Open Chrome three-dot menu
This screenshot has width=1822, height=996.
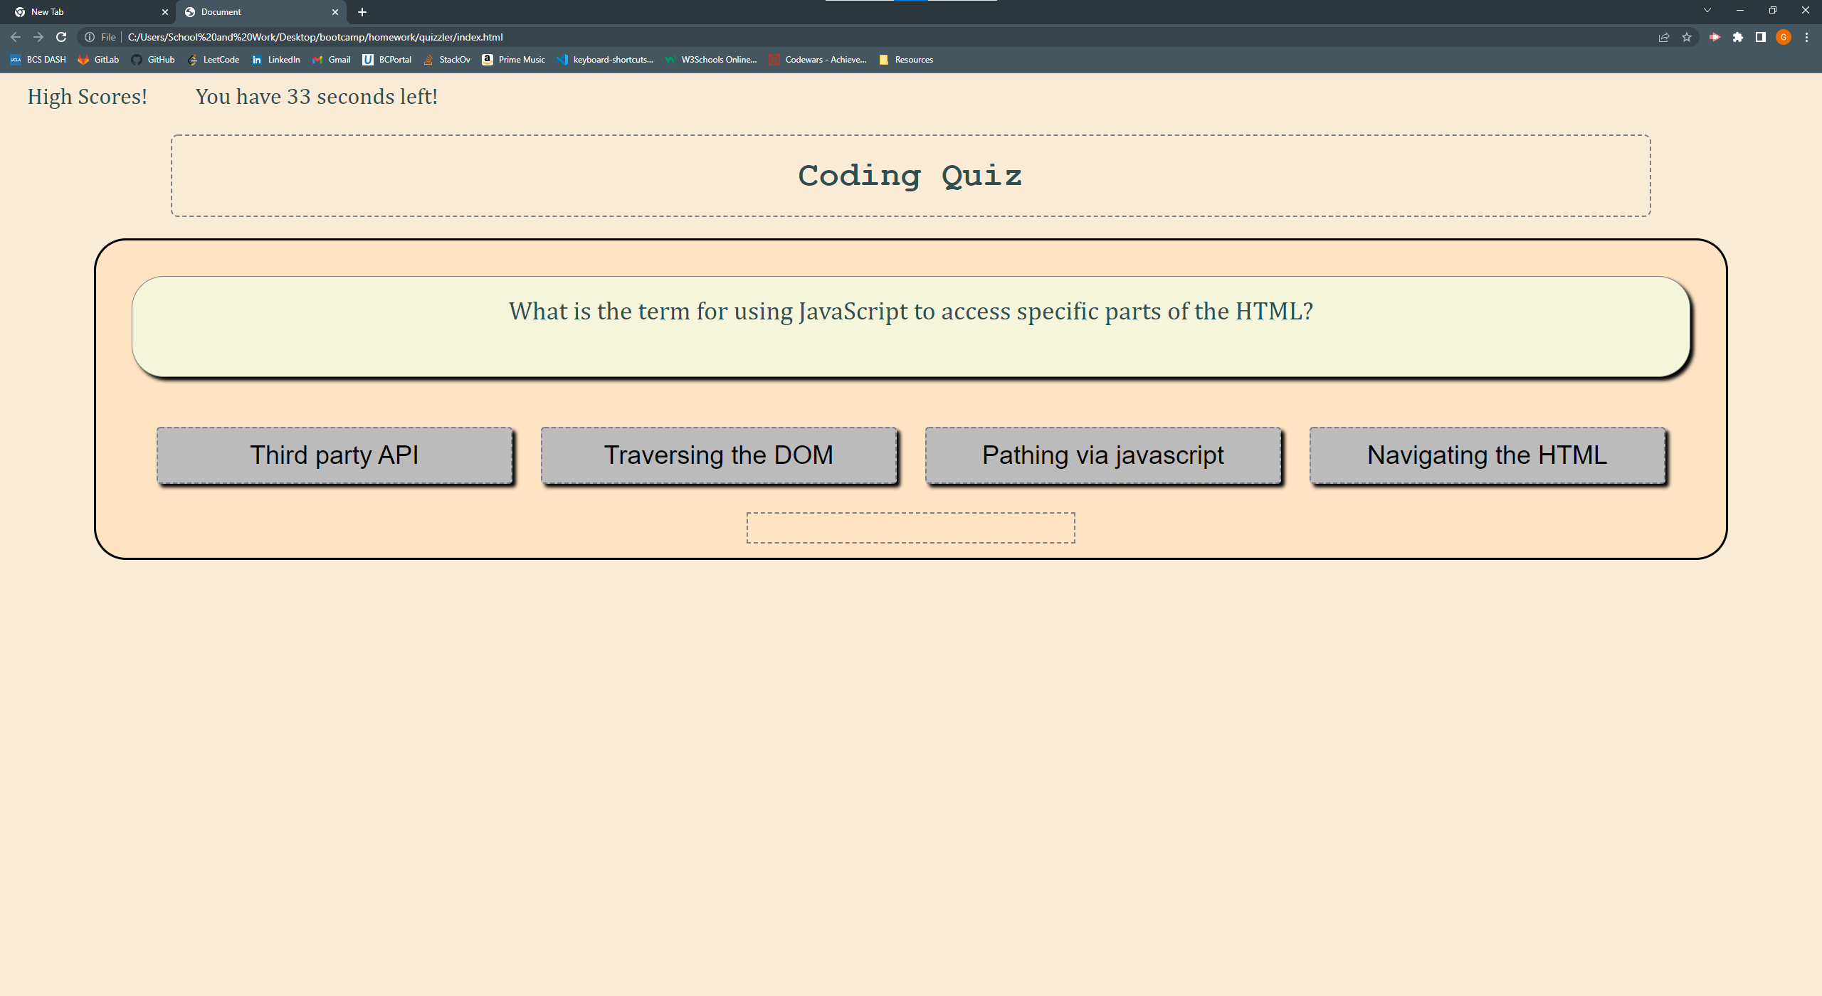click(x=1806, y=37)
